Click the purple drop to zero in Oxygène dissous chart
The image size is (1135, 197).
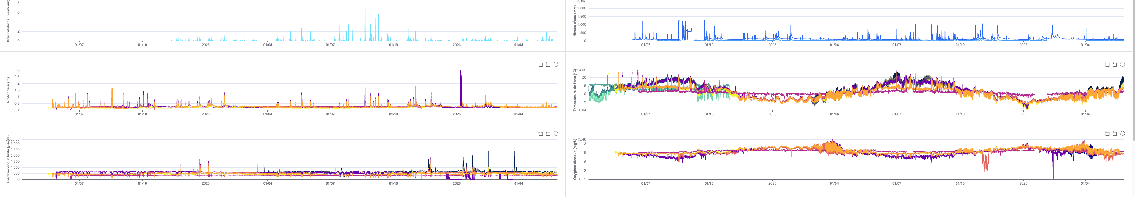(1053, 165)
